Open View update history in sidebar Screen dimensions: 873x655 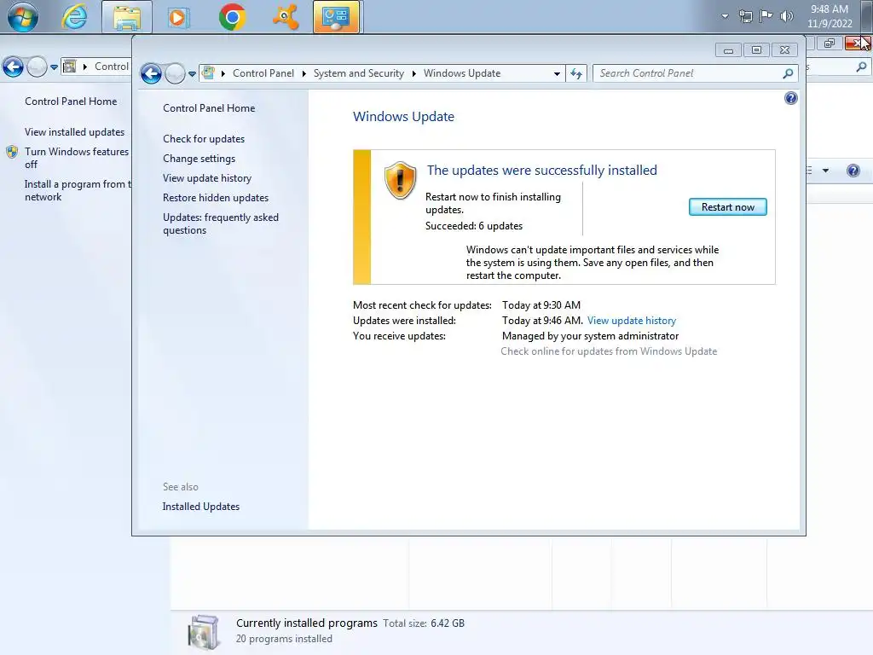coord(207,177)
